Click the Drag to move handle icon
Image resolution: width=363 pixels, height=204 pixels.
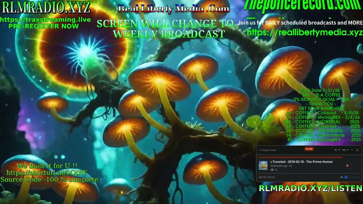(259, 150)
